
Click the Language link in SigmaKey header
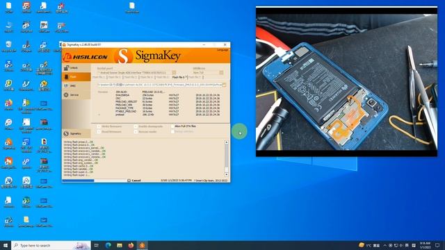[222, 50]
